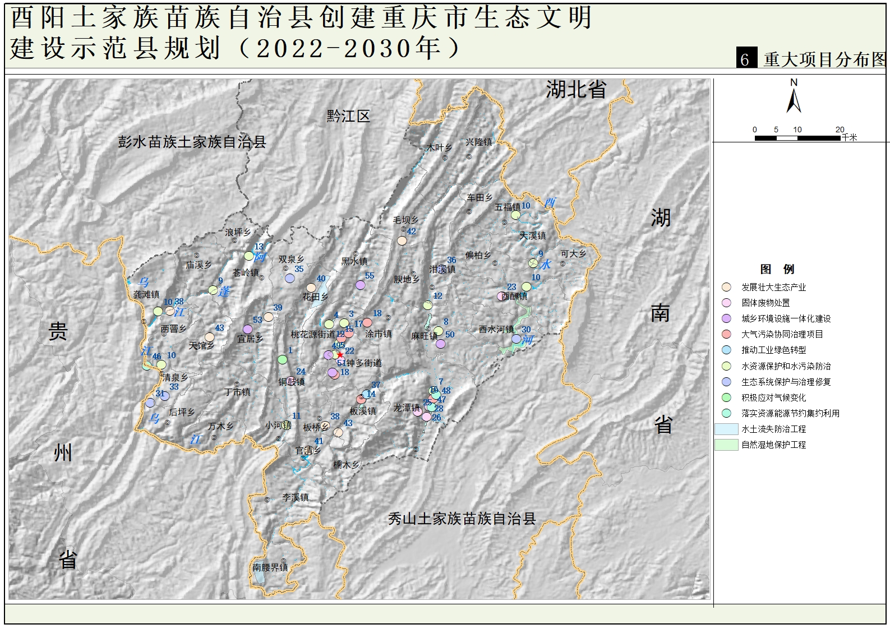Click the 积极应对气候变化 legend circle
890x629 pixels.
(x=727, y=397)
